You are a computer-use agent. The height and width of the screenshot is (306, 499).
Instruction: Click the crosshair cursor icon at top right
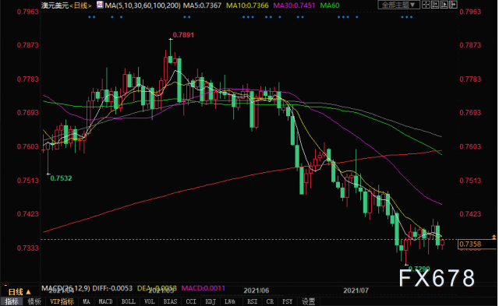click(426, 5)
